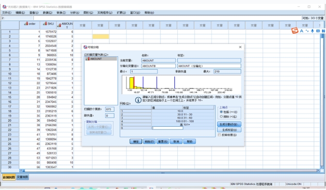Click the red cutpoint line in the histogram

coord(134,82)
